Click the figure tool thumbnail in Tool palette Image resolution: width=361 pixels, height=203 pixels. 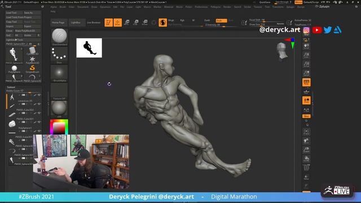pyautogui.click(x=14, y=55)
